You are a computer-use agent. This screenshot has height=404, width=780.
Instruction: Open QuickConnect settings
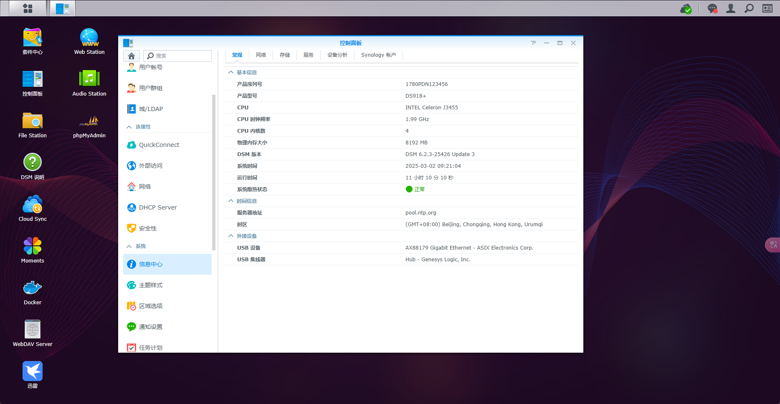click(x=167, y=145)
